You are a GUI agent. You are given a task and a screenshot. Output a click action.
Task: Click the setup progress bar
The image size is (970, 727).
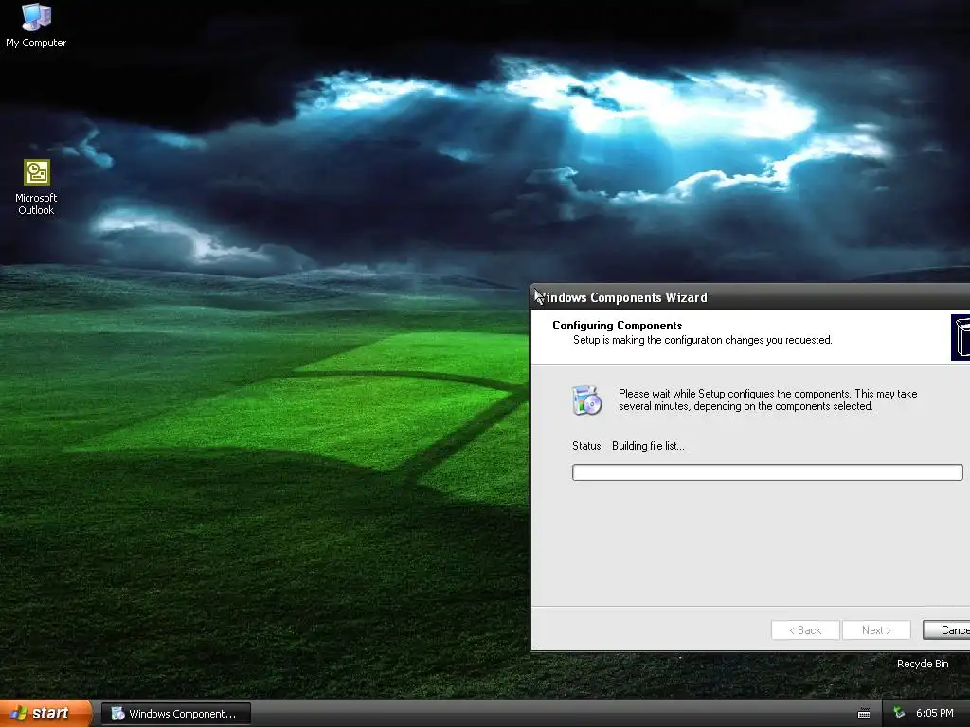767,472
